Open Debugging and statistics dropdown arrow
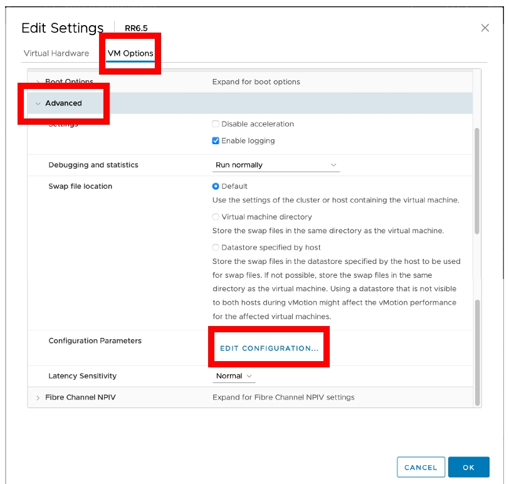Screen dimensions: 509x484 click(x=333, y=165)
